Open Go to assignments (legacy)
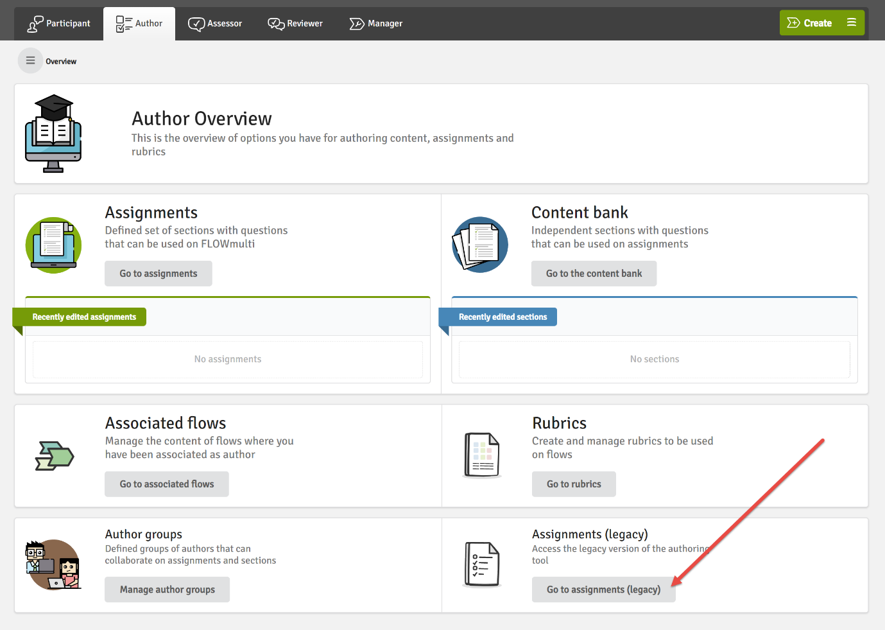This screenshot has width=885, height=630. click(603, 590)
